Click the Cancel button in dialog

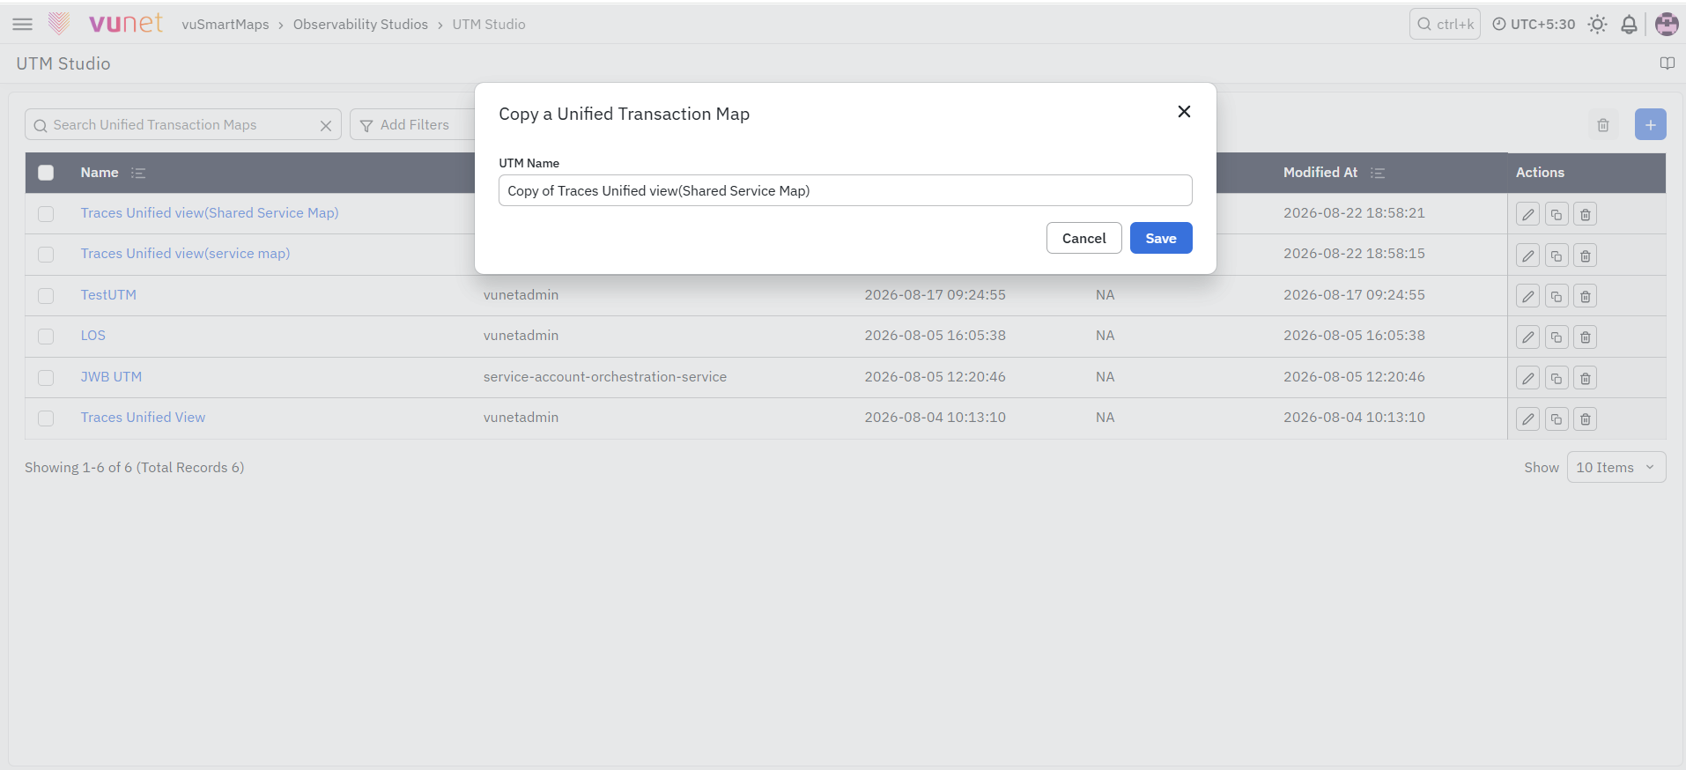[1083, 238]
